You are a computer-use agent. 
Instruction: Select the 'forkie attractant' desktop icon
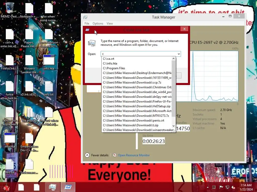click(x=10, y=90)
